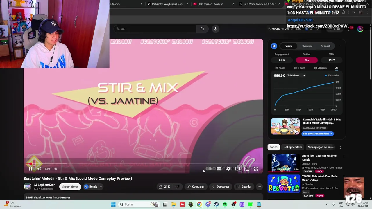Cast the video with the cast icon
The image size is (372, 209).
pos(247,169)
